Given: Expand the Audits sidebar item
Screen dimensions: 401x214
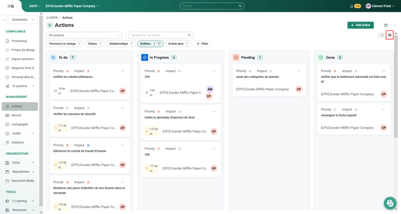Looking at the screenshot, I should tap(33, 133).
